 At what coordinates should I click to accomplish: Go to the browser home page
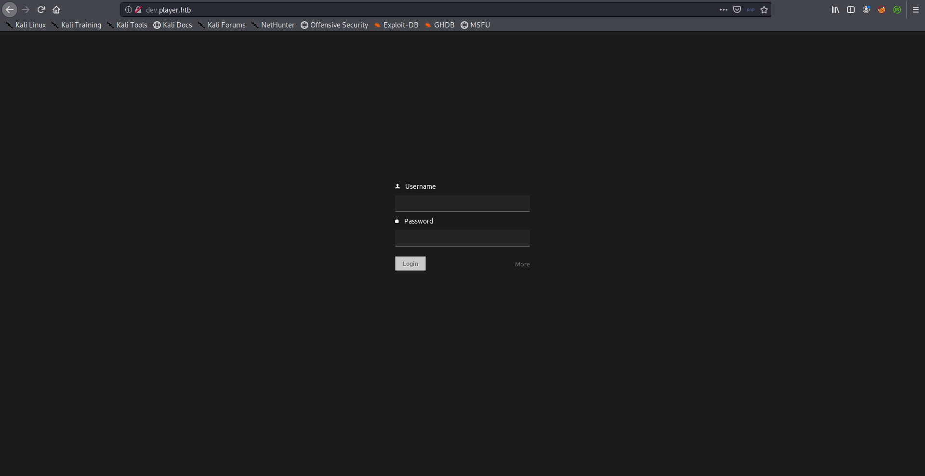click(56, 10)
